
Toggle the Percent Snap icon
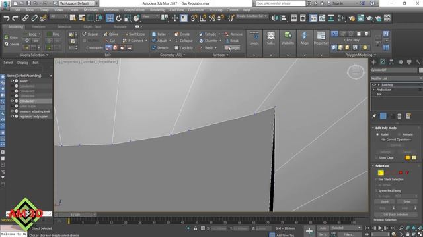(212, 18)
